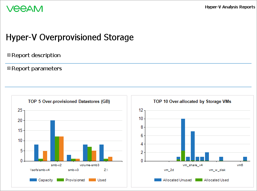The height and width of the screenshot is (191, 257).
Task: Click the \\sofs\smb-v4 orange Used bar
Action: 45,156
